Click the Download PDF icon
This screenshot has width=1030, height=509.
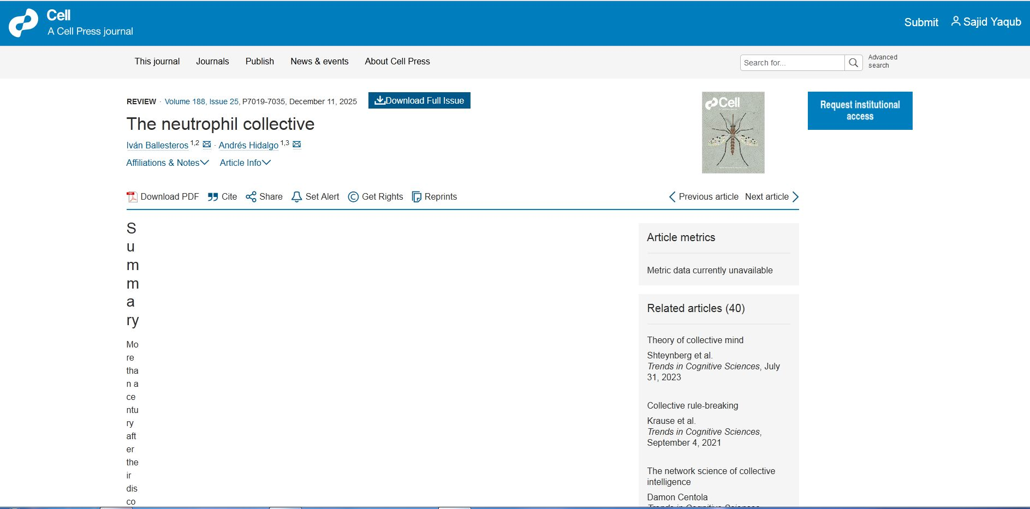[x=132, y=197]
